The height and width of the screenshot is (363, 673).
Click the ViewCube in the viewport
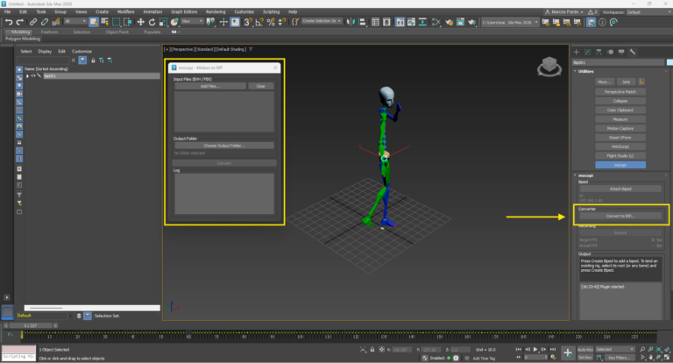pyautogui.click(x=549, y=66)
